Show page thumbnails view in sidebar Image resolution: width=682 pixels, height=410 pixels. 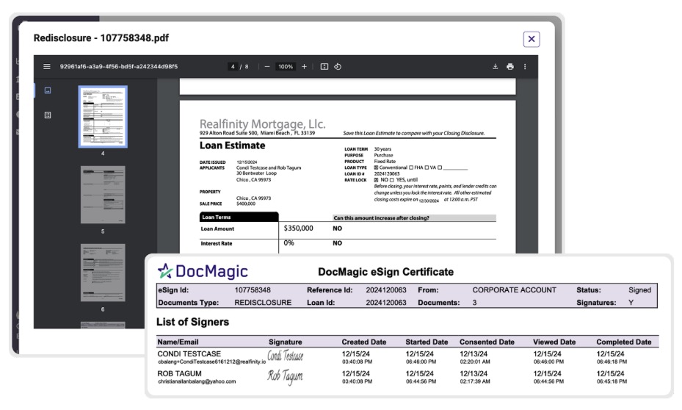coord(48,90)
